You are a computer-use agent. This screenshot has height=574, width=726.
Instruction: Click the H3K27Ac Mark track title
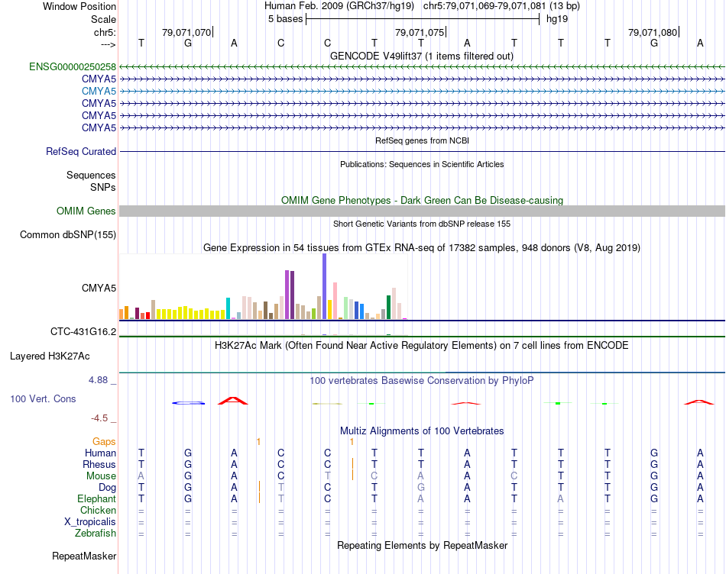[422, 346]
